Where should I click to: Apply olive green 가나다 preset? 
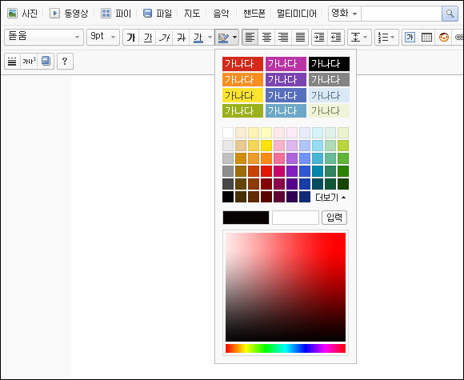pos(242,110)
